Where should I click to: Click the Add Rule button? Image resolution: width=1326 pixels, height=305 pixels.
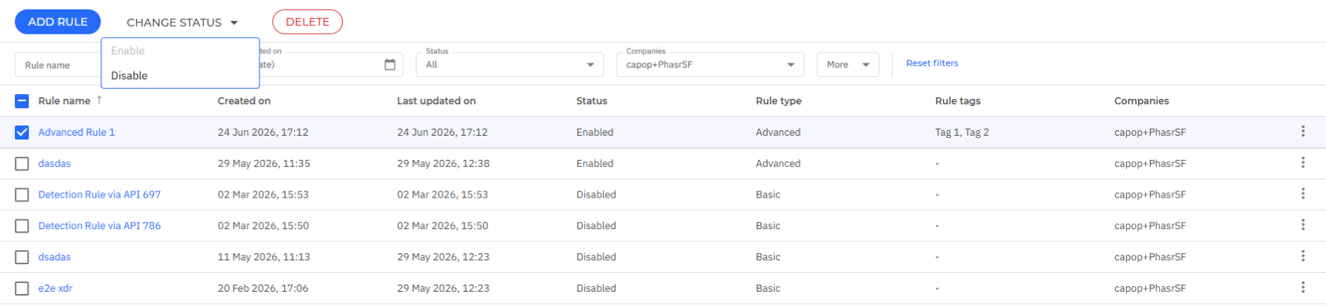point(57,22)
